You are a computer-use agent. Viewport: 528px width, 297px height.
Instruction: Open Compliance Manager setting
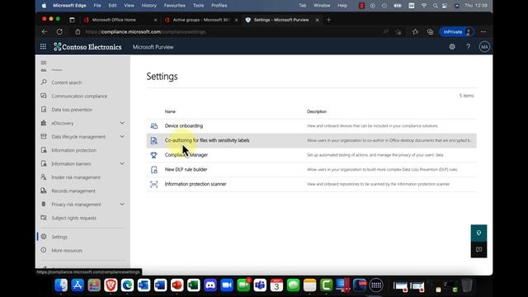click(186, 155)
